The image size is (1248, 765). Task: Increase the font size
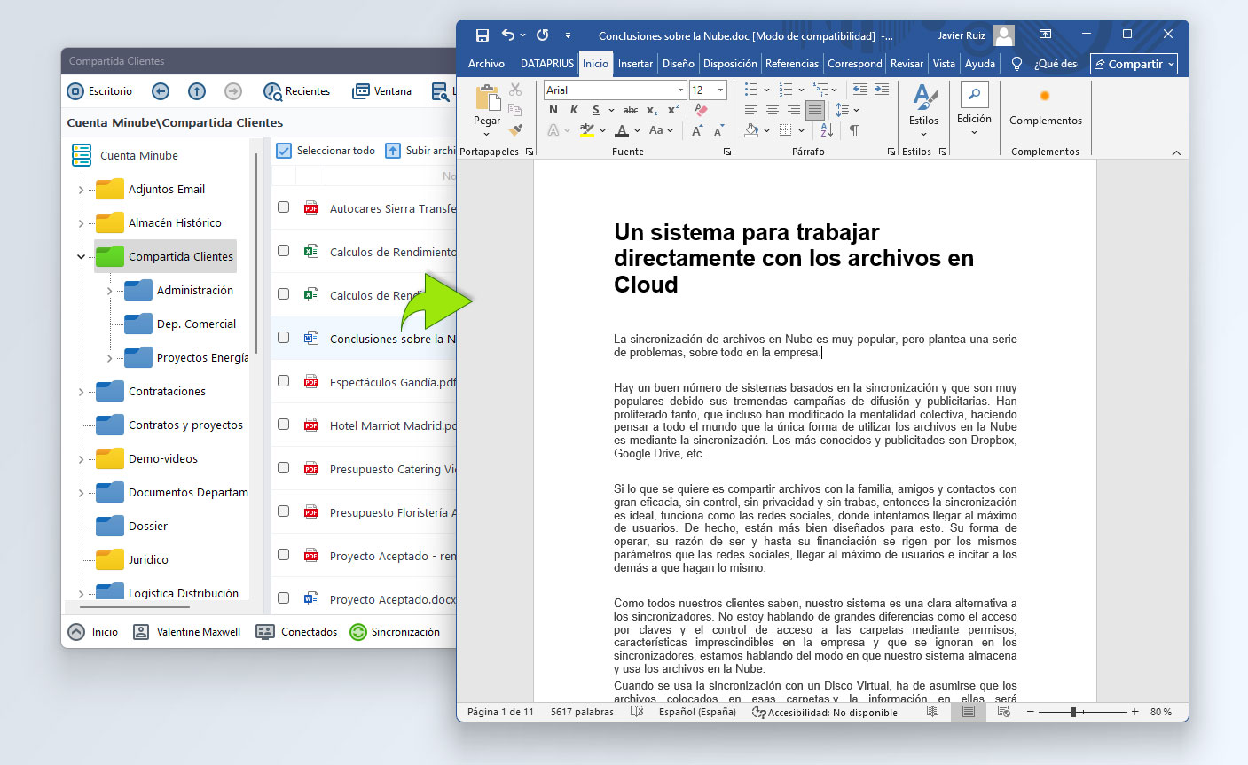pos(697,130)
